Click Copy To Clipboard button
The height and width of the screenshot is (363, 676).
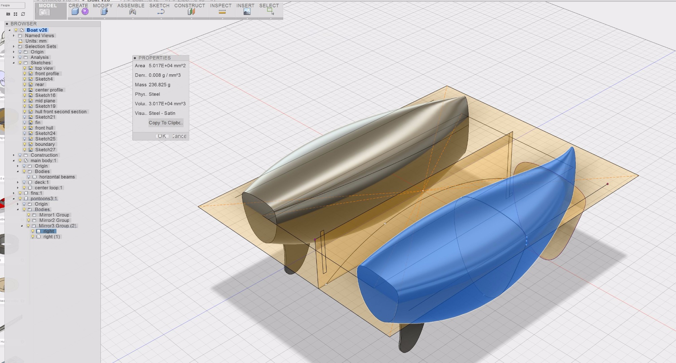click(166, 123)
